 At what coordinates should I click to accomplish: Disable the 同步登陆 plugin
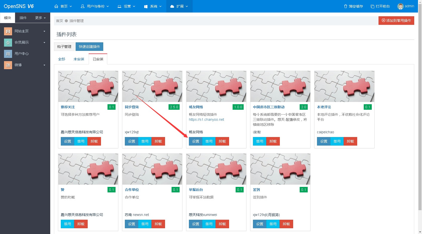coord(145,141)
